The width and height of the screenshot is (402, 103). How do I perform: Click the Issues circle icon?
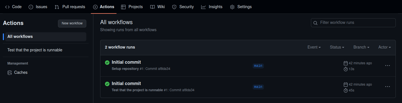pyautogui.click(x=31, y=7)
